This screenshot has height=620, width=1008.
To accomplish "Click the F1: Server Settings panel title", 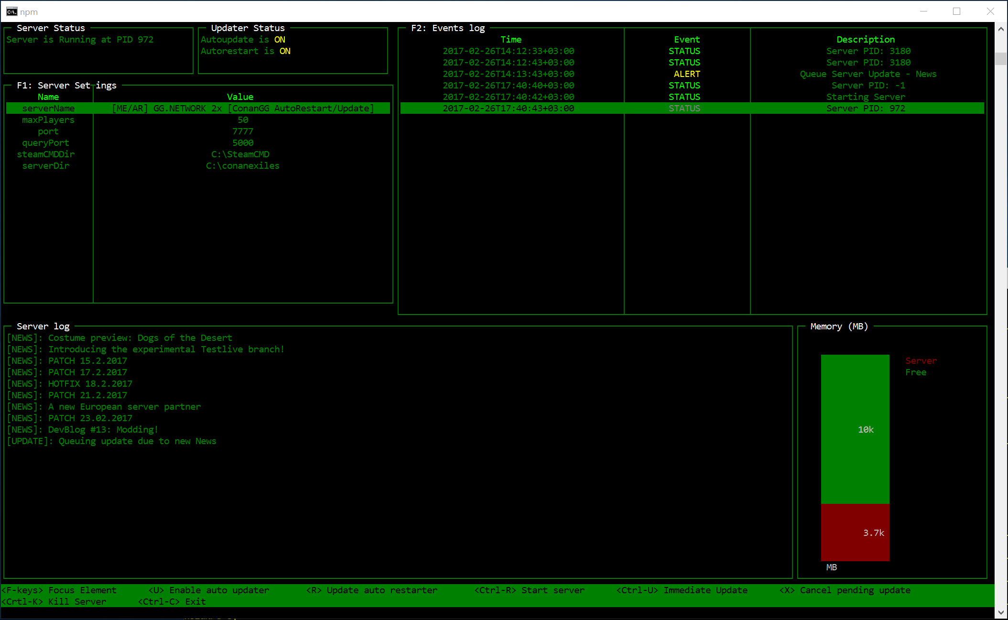I will (66, 86).
